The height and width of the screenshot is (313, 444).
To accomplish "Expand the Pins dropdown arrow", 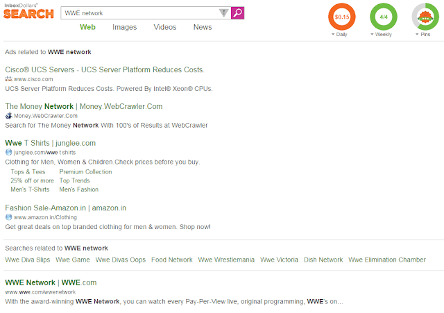I will pos(417,34).
